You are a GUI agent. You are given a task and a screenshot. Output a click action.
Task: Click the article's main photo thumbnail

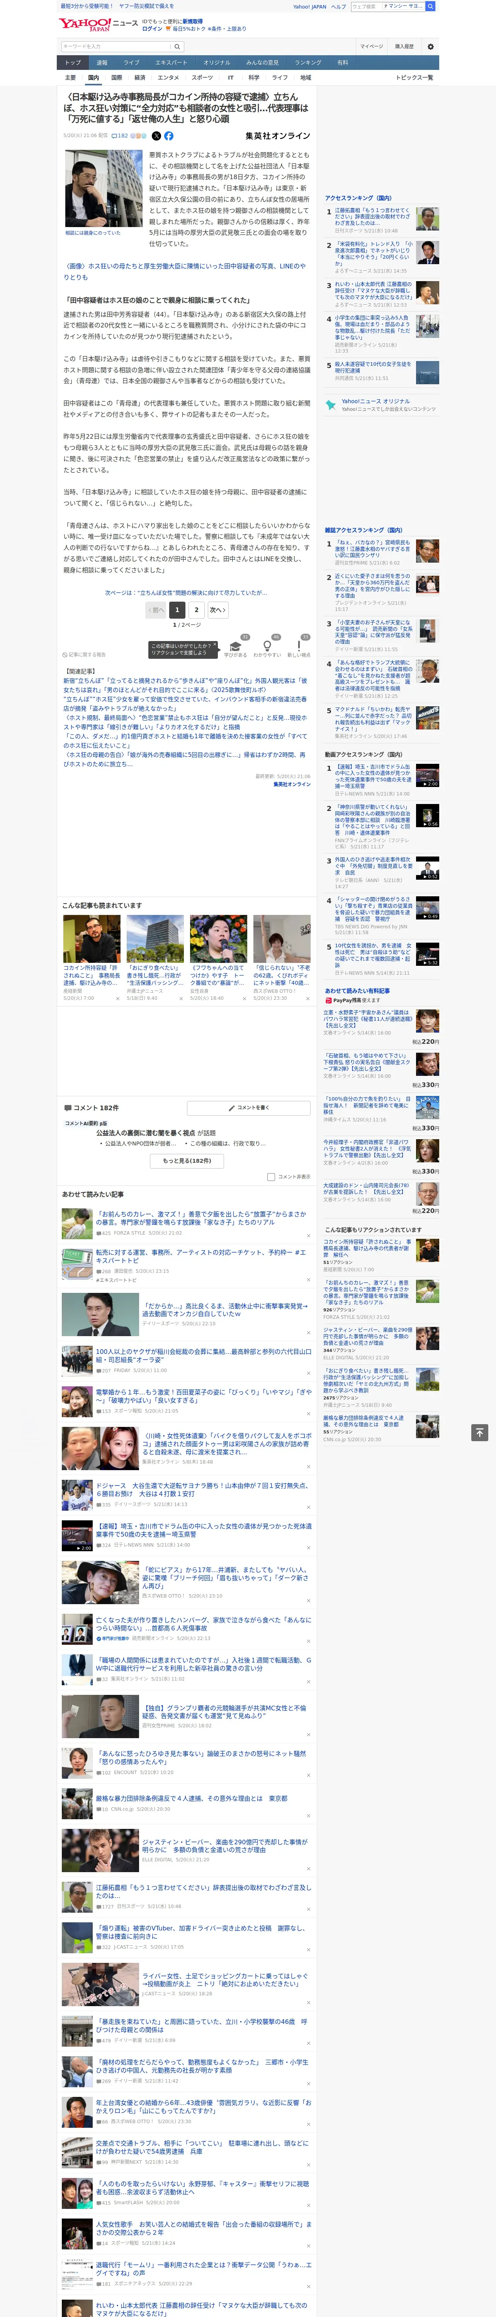click(104, 189)
